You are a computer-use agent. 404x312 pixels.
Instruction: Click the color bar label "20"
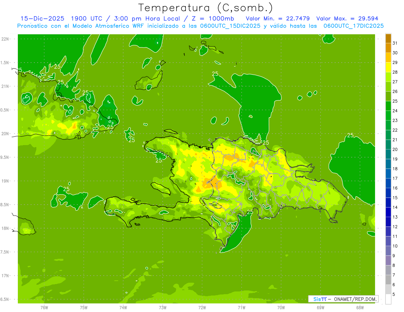395,149
